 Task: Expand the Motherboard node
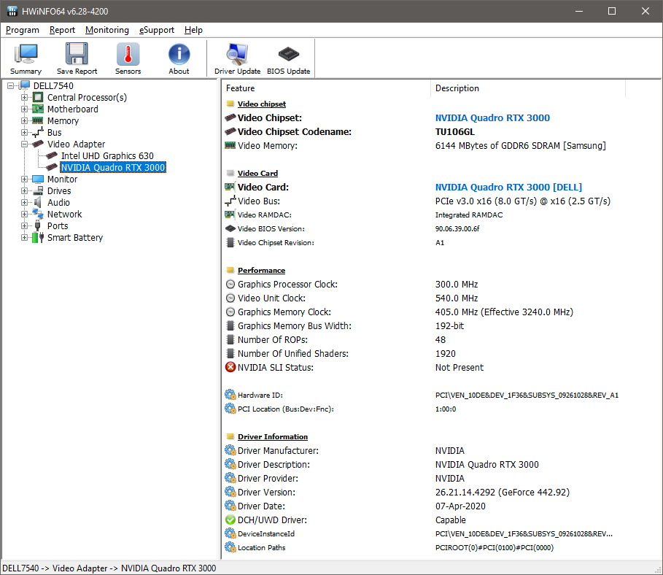click(25, 109)
